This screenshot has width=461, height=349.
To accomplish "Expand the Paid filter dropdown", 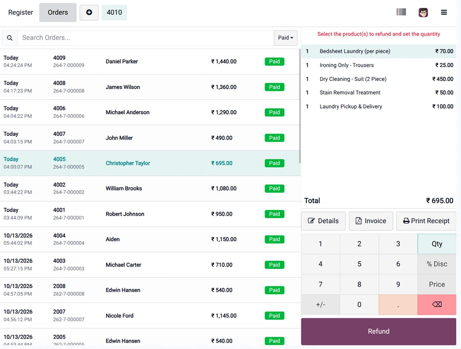I will (285, 38).
